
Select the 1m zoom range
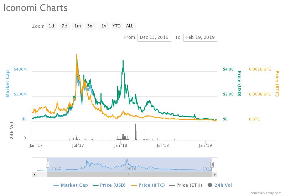(x=78, y=26)
